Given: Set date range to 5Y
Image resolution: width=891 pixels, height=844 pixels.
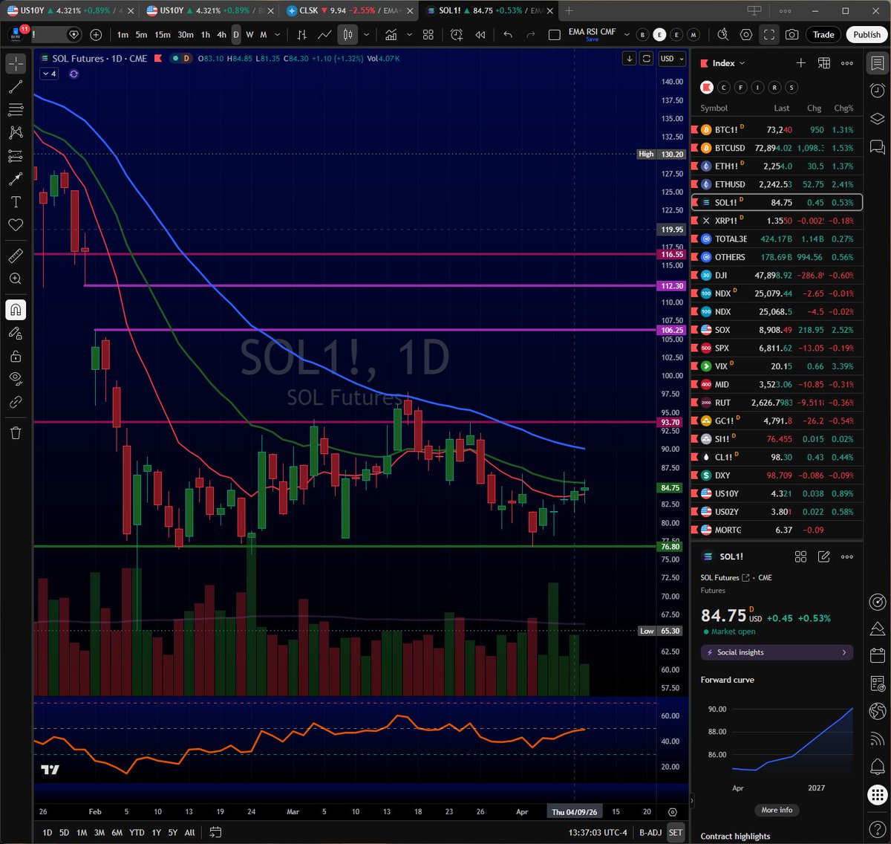Looking at the screenshot, I should 172,832.
